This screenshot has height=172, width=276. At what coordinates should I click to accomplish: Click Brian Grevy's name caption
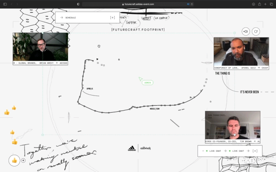pos(47,63)
